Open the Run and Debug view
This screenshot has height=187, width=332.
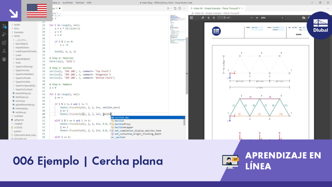click(x=4, y=34)
